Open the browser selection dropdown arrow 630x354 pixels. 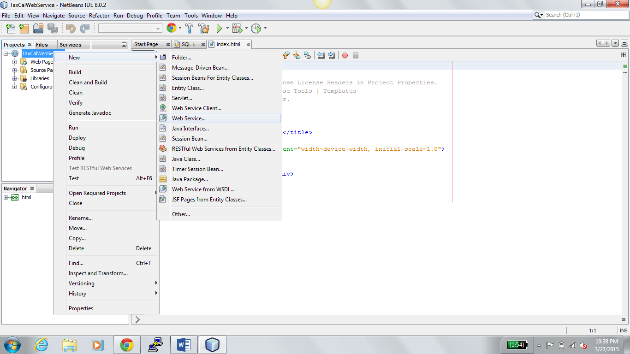tap(180, 29)
